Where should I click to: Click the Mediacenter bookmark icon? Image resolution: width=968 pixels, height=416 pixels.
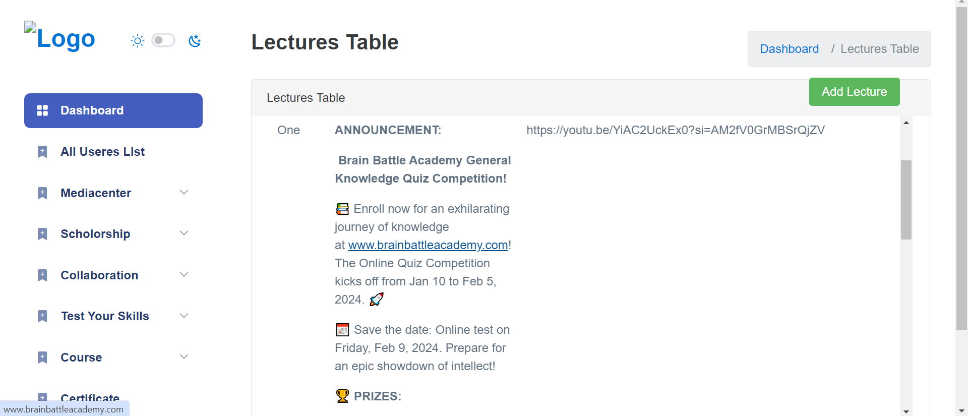tap(42, 193)
